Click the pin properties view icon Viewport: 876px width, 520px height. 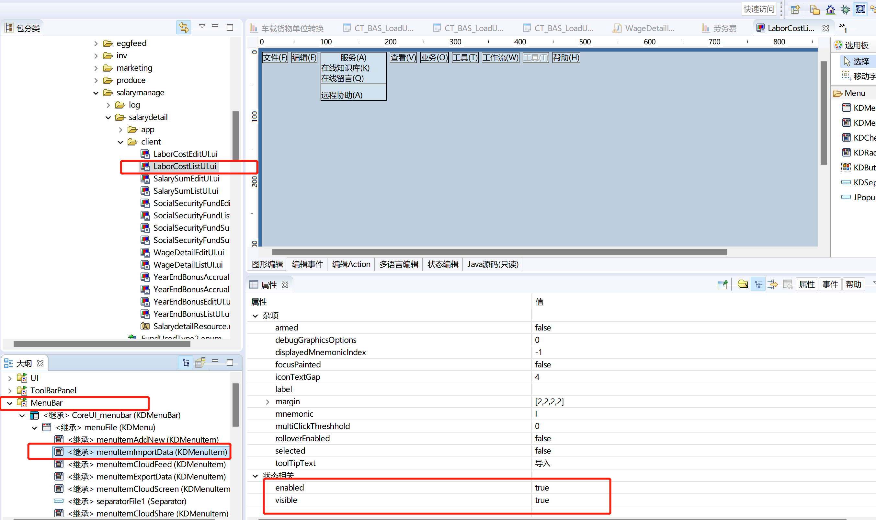click(x=722, y=284)
